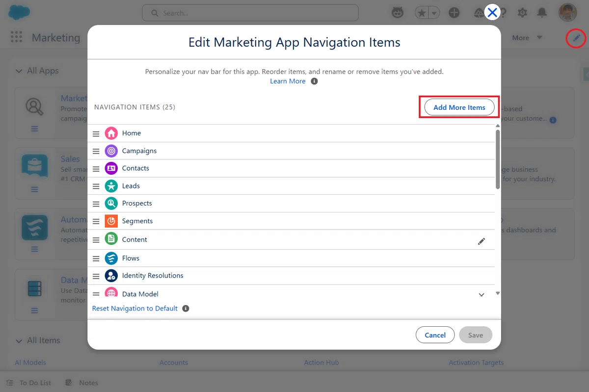The width and height of the screenshot is (589, 392).
Task: Edit navigation with the pencil icon
Action: point(576,38)
